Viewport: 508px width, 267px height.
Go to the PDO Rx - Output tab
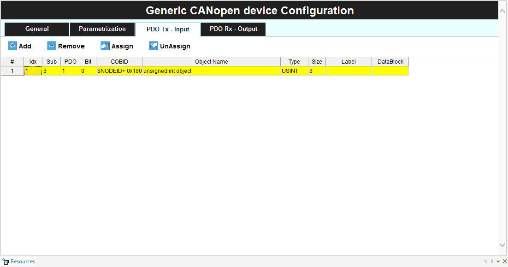[233, 29]
